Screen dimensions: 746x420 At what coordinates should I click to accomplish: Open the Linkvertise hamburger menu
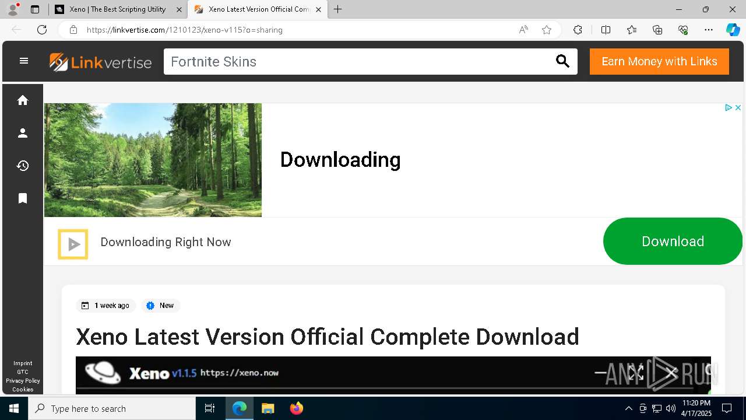click(24, 61)
